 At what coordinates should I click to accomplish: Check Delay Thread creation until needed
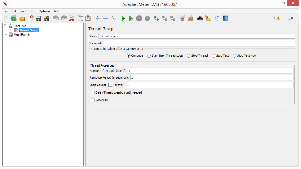(93, 92)
